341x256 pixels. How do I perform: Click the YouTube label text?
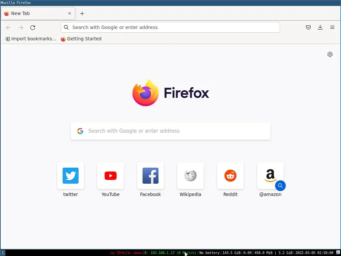tap(111, 194)
